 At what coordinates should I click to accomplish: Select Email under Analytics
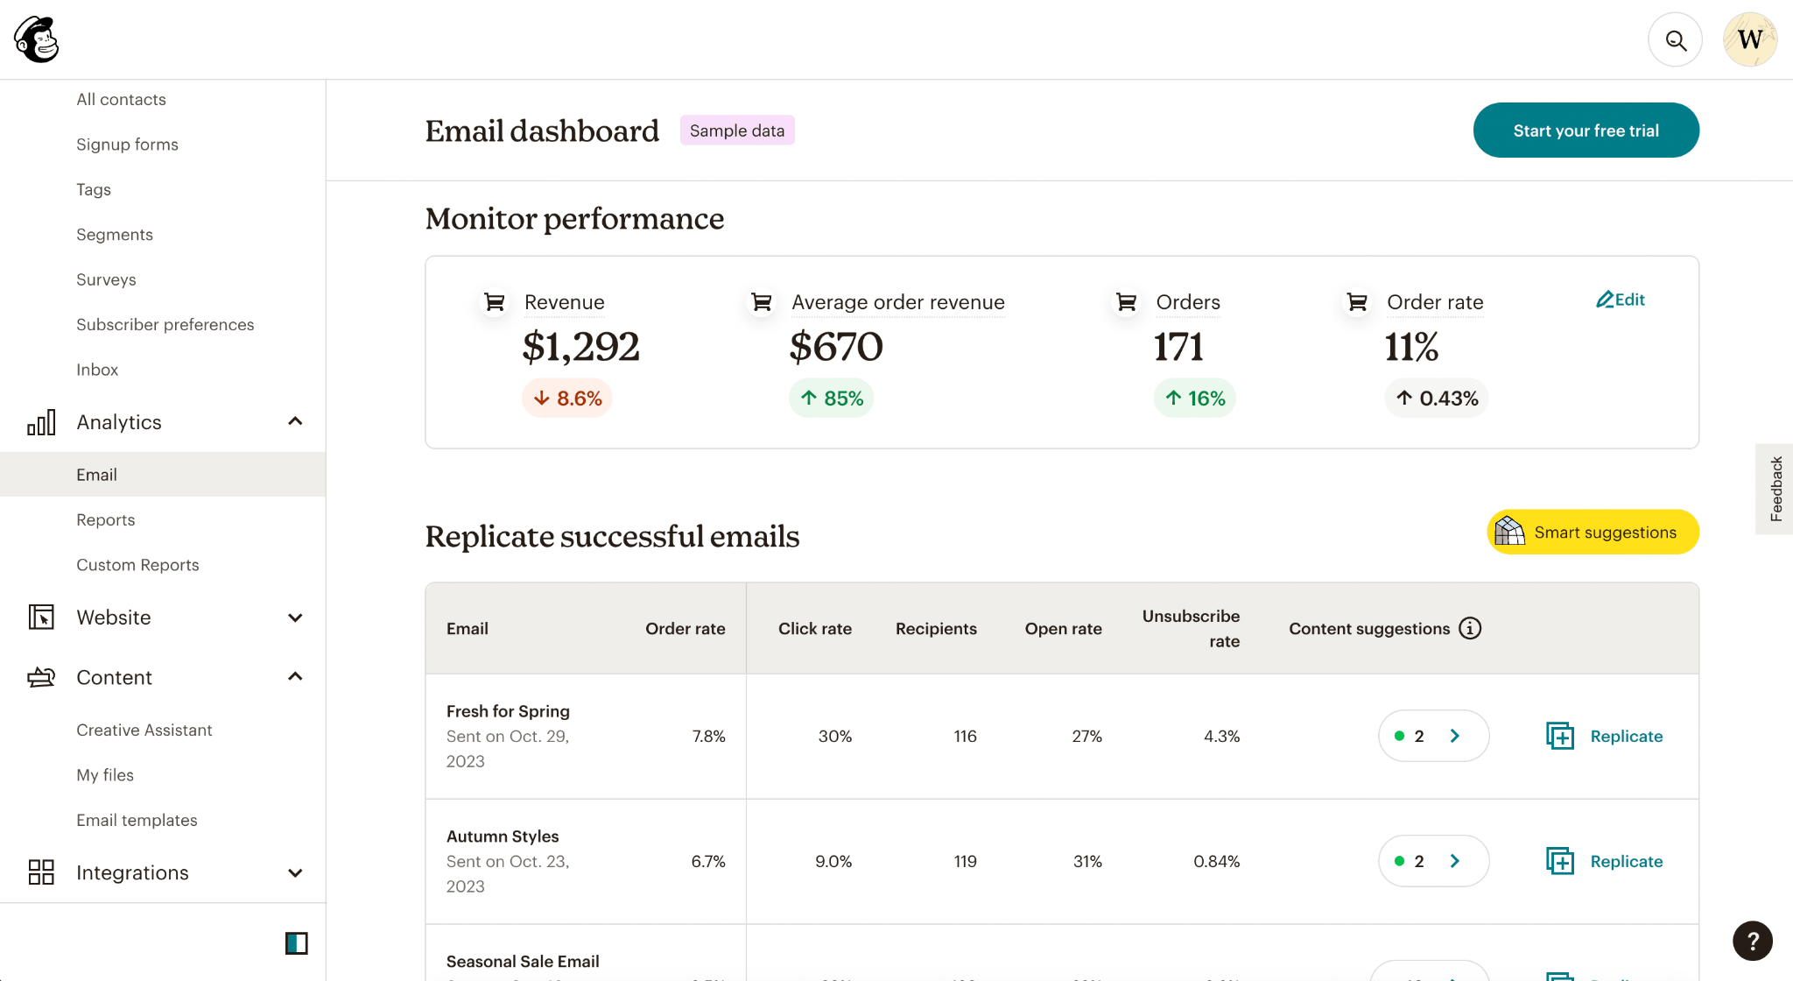coord(163,475)
